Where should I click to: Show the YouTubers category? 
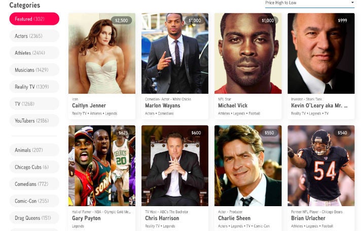pos(34,121)
